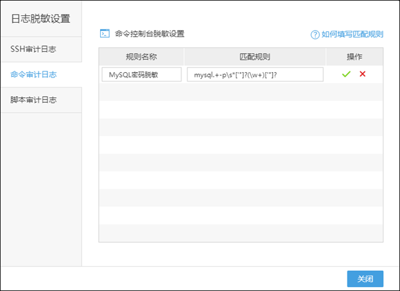Screen dimensions: 400x291
Task: Switch to the 脚本审计日志 tab
Action: coord(34,100)
